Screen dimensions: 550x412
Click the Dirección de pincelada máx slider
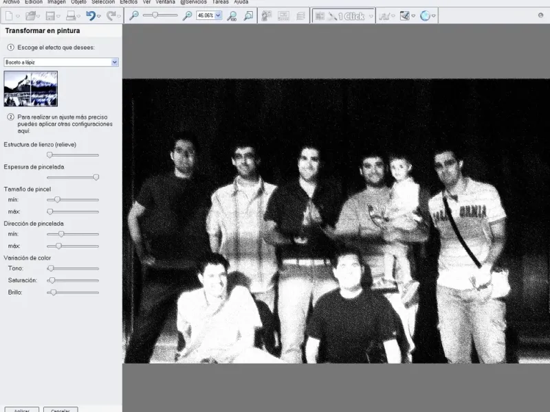(73, 246)
